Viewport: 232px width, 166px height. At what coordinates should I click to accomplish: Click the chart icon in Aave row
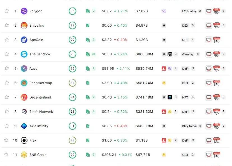point(209,69)
